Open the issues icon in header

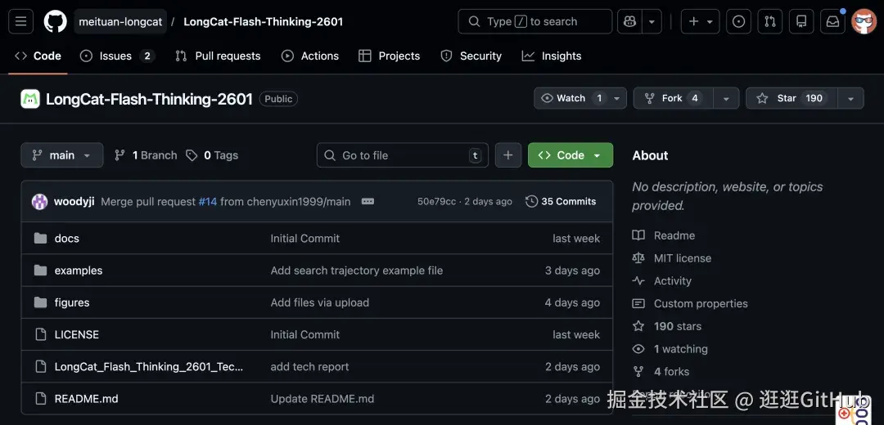[738, 21]
